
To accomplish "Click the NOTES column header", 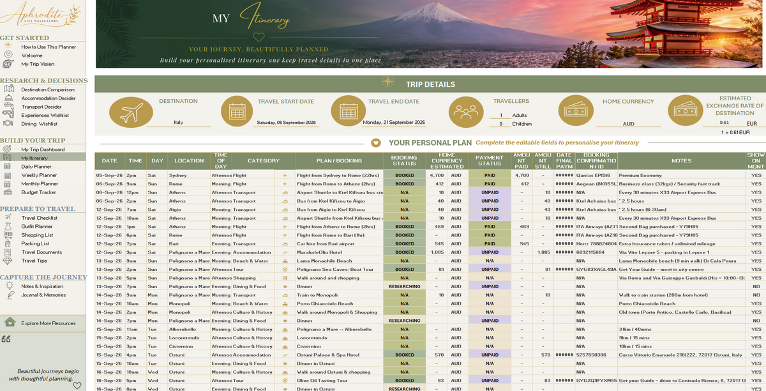I will coord(682,161).
